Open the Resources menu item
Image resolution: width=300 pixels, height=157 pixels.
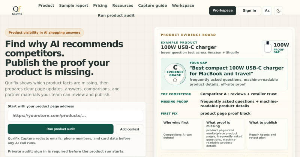click(123, 6)
